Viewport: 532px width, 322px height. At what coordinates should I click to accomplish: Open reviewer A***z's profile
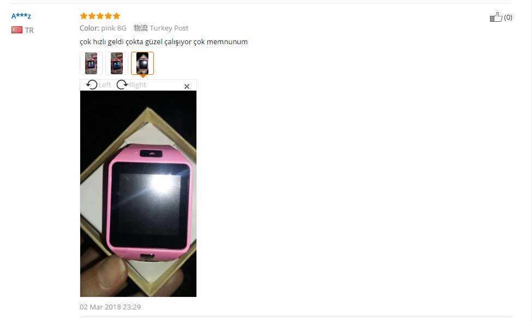click(21, 16)
